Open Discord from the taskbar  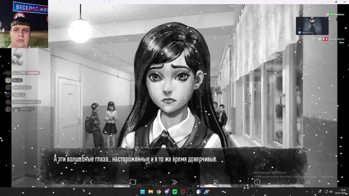[167, 192]
